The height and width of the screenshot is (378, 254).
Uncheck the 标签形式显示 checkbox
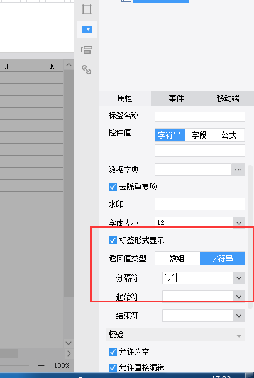pyautogui.click(x=113, y=240)
